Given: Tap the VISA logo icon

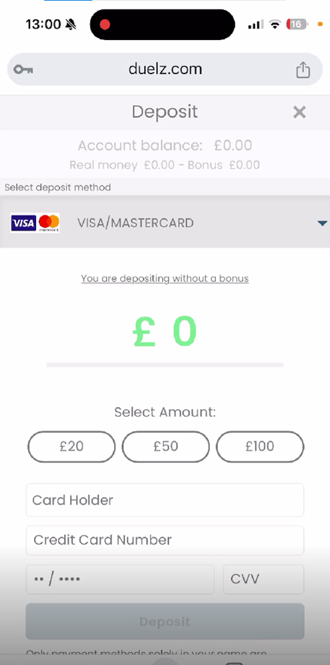Looking at the screenshot, I should click(x=23, y=223).
